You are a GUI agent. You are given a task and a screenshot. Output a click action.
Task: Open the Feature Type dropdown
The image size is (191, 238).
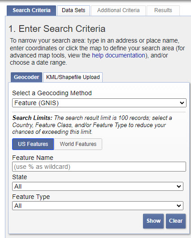(x=98, y=206)
